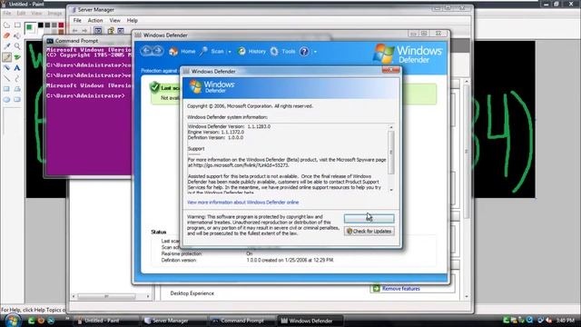Open View more information about Windows Defender online

click(x=242, y=203)
